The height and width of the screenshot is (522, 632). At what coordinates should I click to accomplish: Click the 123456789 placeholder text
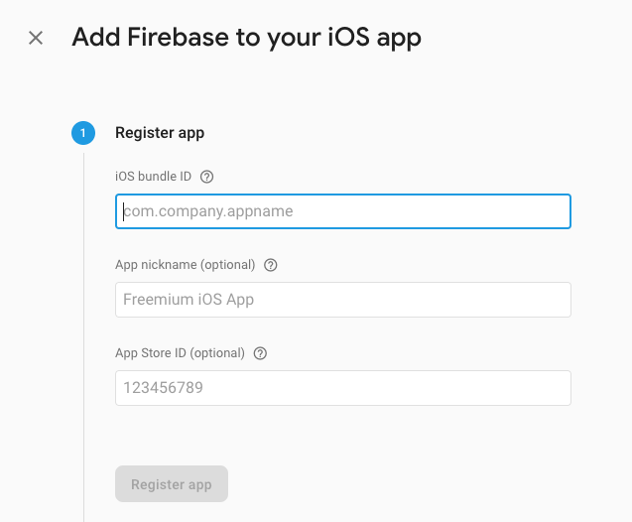pyautogui.click(x=163, y=388)
